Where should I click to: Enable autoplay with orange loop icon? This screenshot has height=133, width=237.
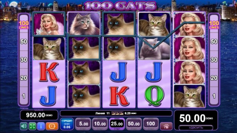52,126
